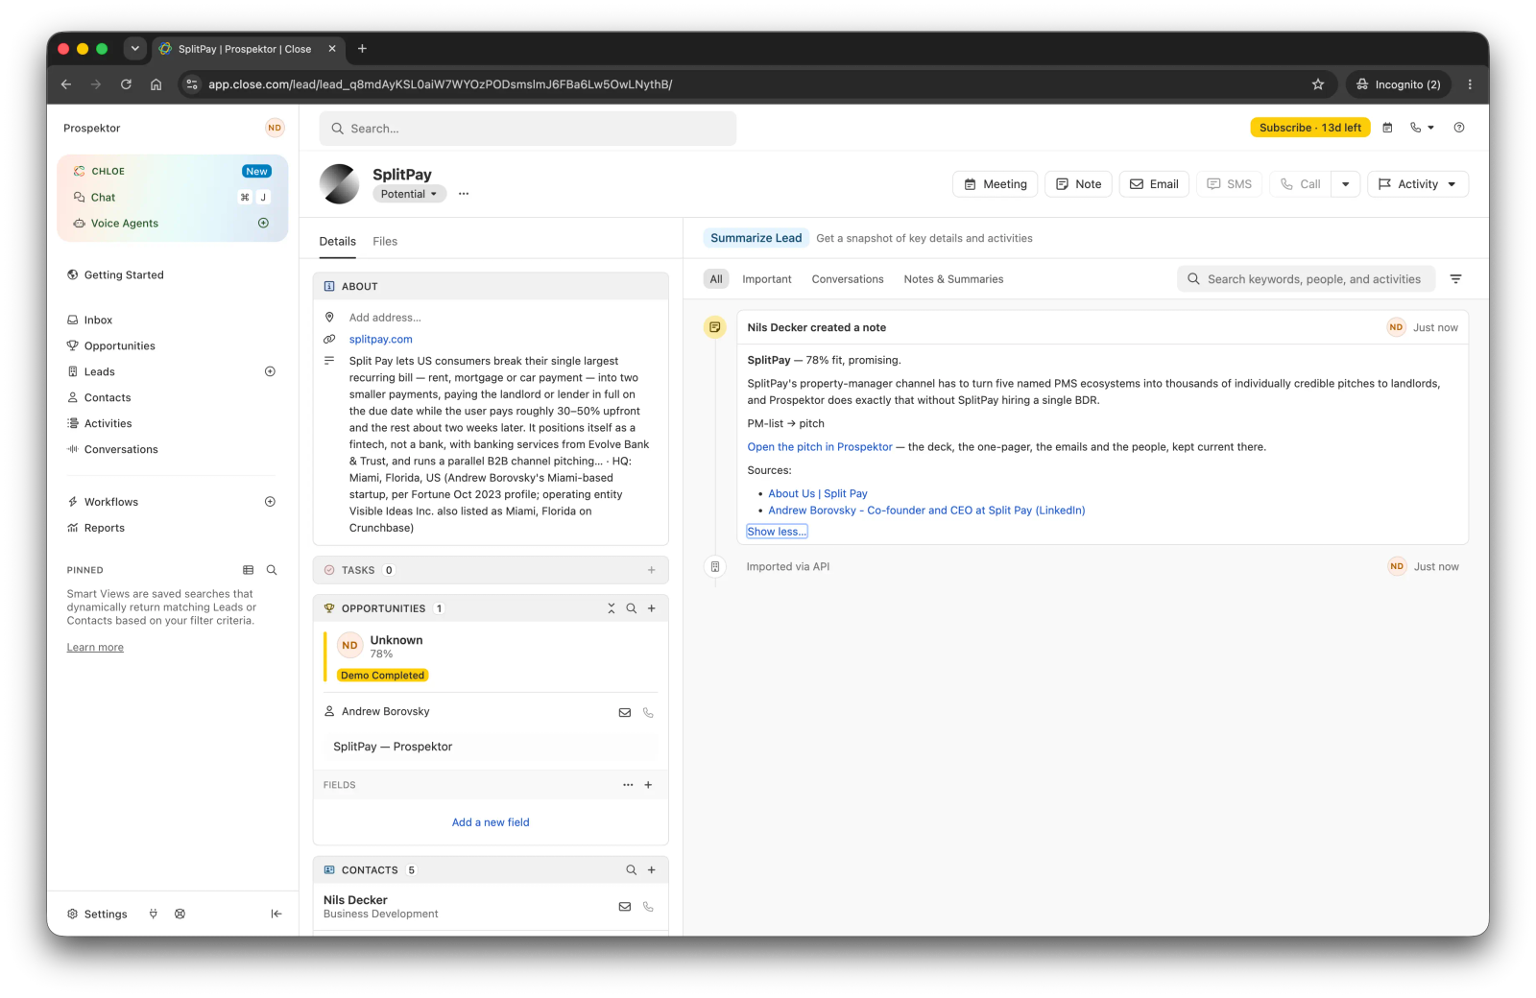Viewport: 1536px width, 998px height.
Task: Select the Conversations activity tab
Action: (x=848, y=279)
